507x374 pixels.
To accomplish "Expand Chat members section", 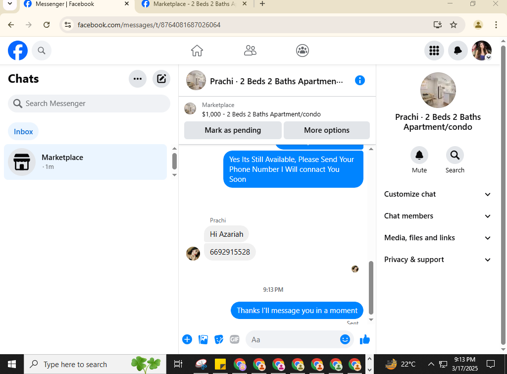I will coord(438,216).
